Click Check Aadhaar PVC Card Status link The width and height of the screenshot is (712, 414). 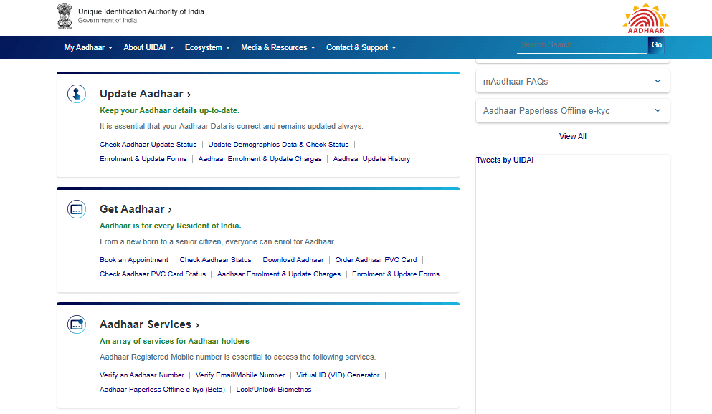coord(153,274)
